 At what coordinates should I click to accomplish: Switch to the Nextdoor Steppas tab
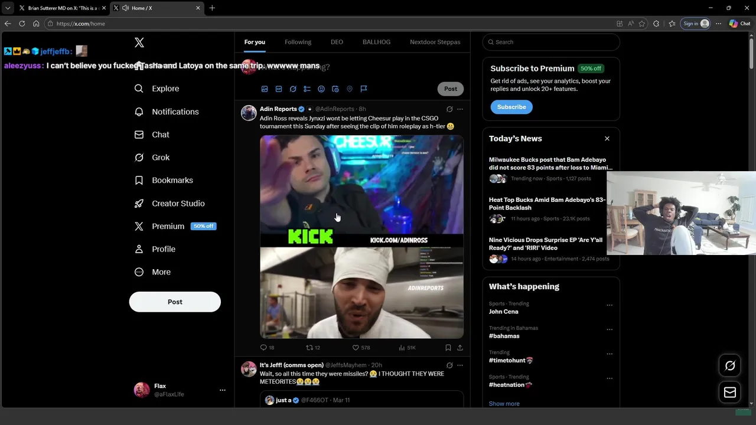tap(435, 42)
